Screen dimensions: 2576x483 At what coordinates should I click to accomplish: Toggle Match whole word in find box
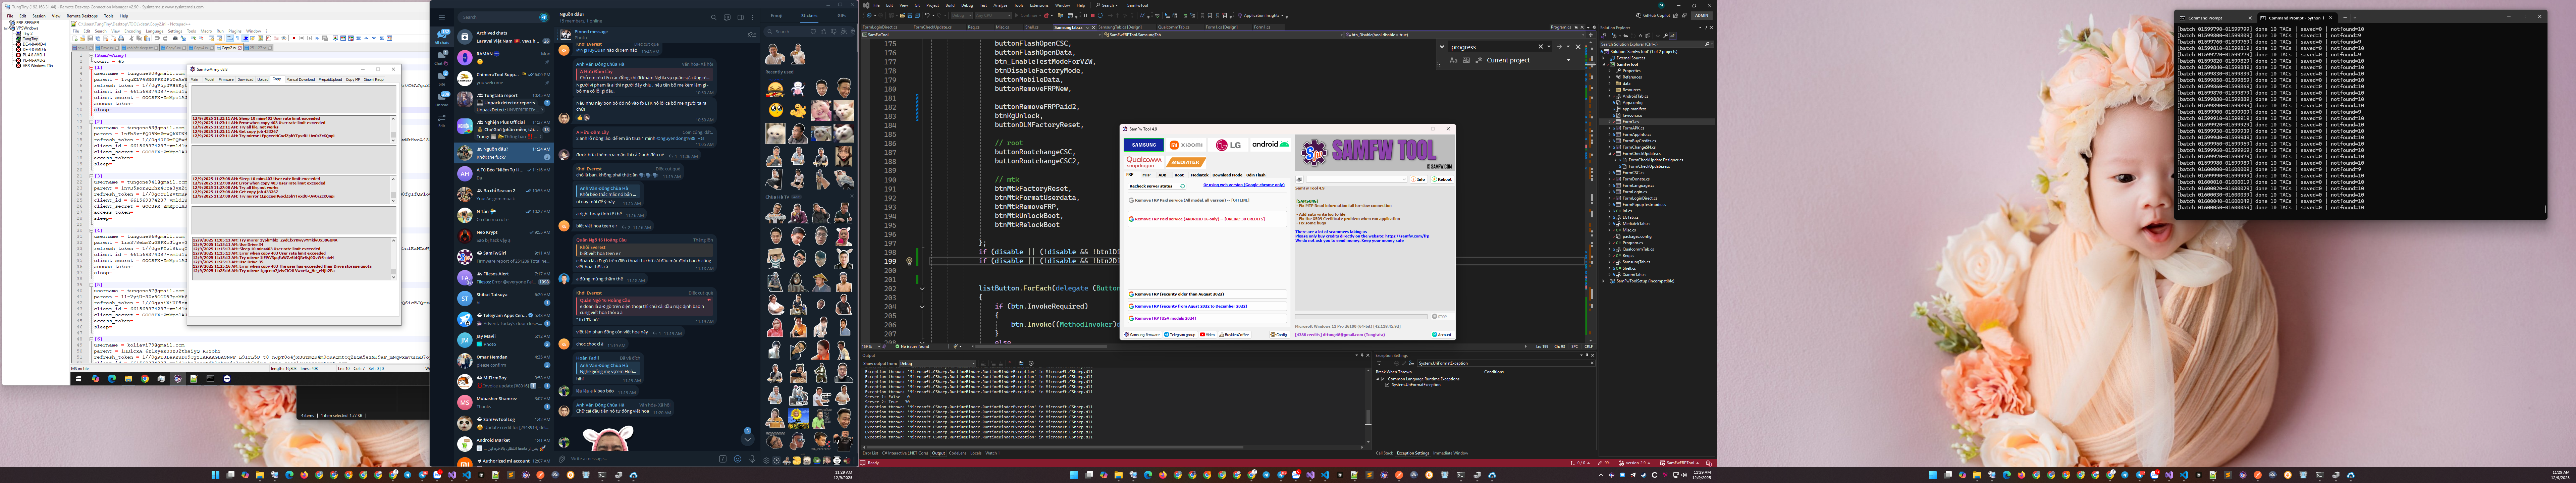click(1466, 60)
